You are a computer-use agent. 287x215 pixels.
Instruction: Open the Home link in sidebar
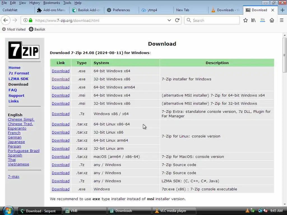pyautogui.click(x=15, y=67)
